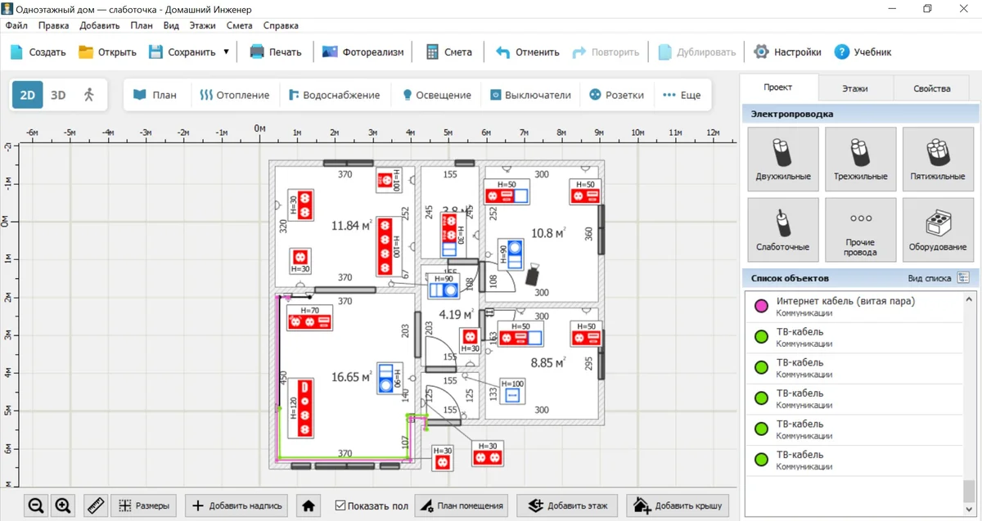This screenshot has height=521, width=982.
Task: Choose the Пятижильные five-core cable tool
Action: pos(937,159)
